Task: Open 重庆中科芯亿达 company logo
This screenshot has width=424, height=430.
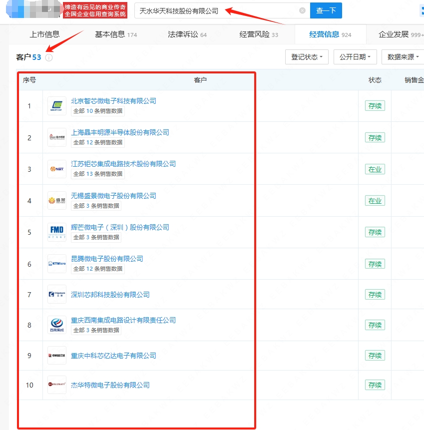Action: [x=57, y=356]
